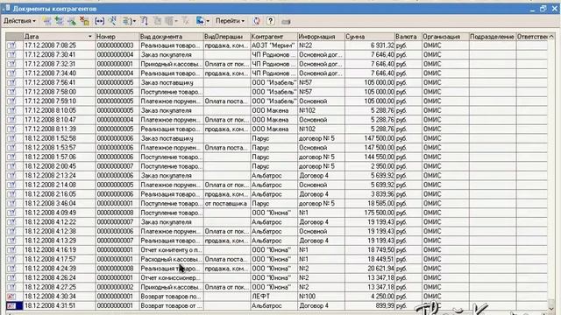Select the sum cell 899,99
The width and height of the screenshot is (561, 315).
[x=369, y=305]
